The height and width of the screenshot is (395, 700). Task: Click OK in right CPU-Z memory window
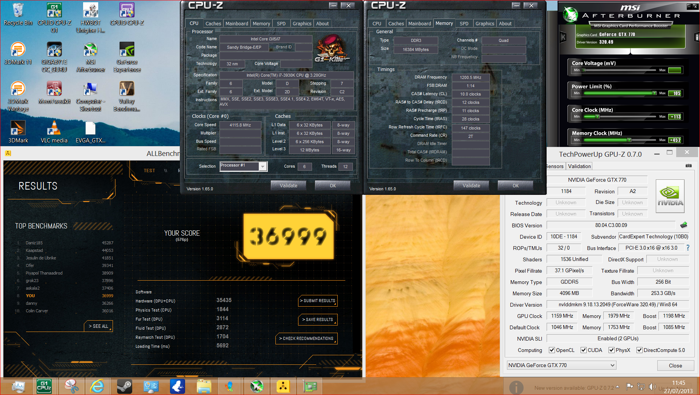tap(516, 185)
